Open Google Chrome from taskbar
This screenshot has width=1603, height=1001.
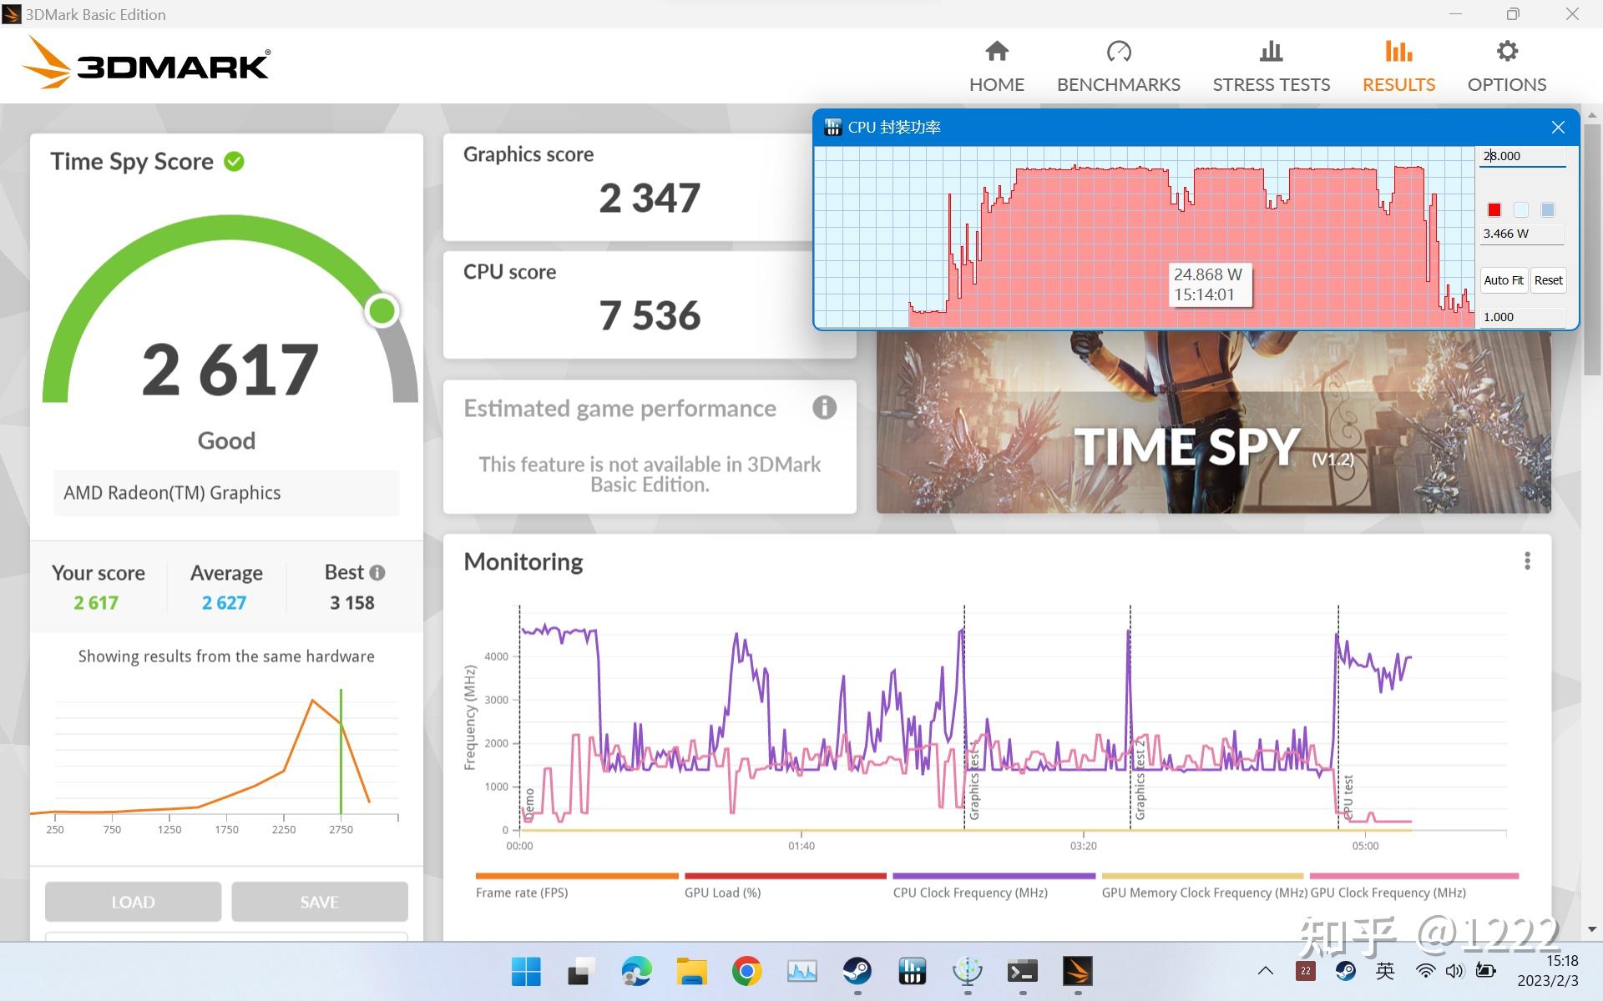click(746, 971)
